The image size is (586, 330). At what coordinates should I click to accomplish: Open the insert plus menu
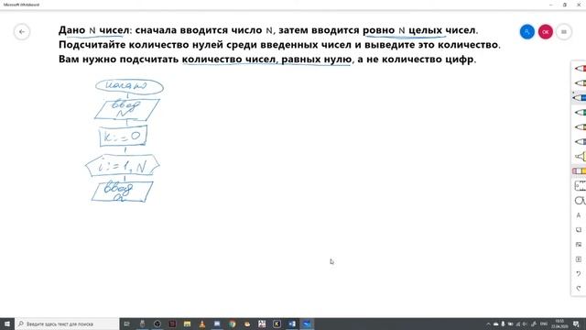(579, 258)
